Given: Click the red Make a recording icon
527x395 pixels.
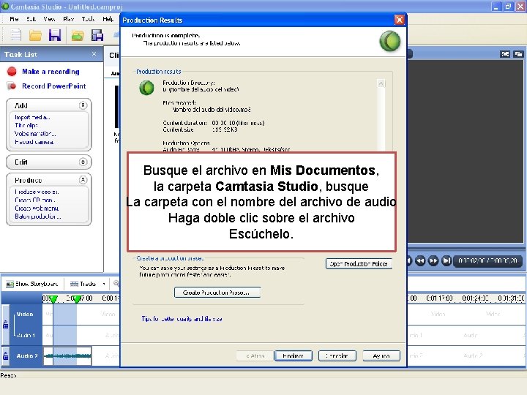Looking at the screenshot, I should point(12,71).
